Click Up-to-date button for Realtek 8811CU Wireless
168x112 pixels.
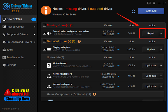(x=151, y=87)
